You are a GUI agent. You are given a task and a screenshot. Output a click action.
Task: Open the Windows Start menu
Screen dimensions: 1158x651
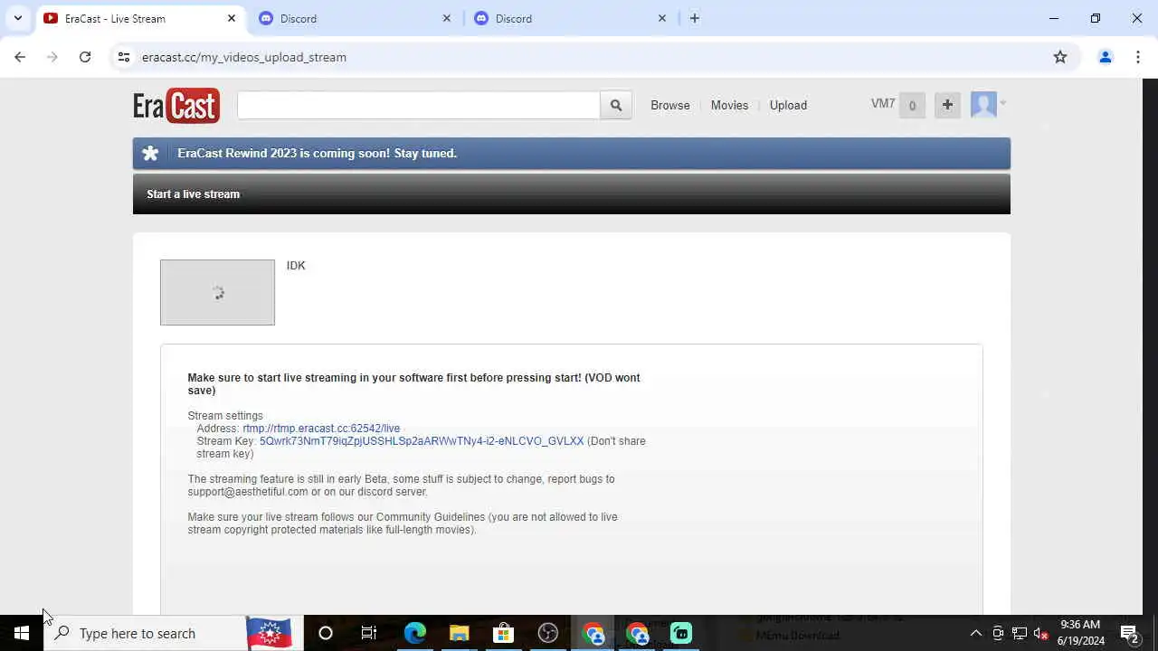22,633
